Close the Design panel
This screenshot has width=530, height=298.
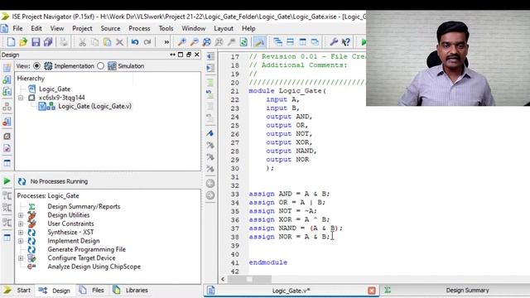pos(197,55)
